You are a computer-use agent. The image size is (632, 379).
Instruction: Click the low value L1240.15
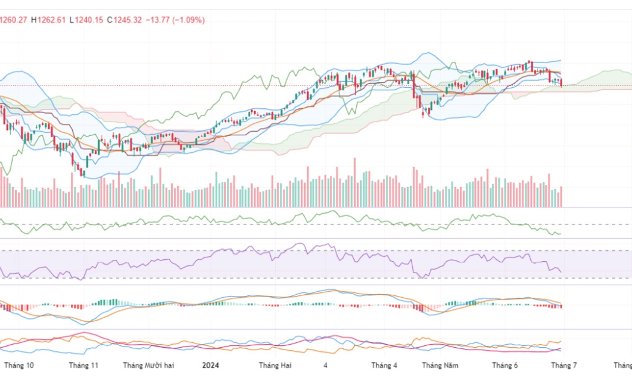click(x=86, y=20)
